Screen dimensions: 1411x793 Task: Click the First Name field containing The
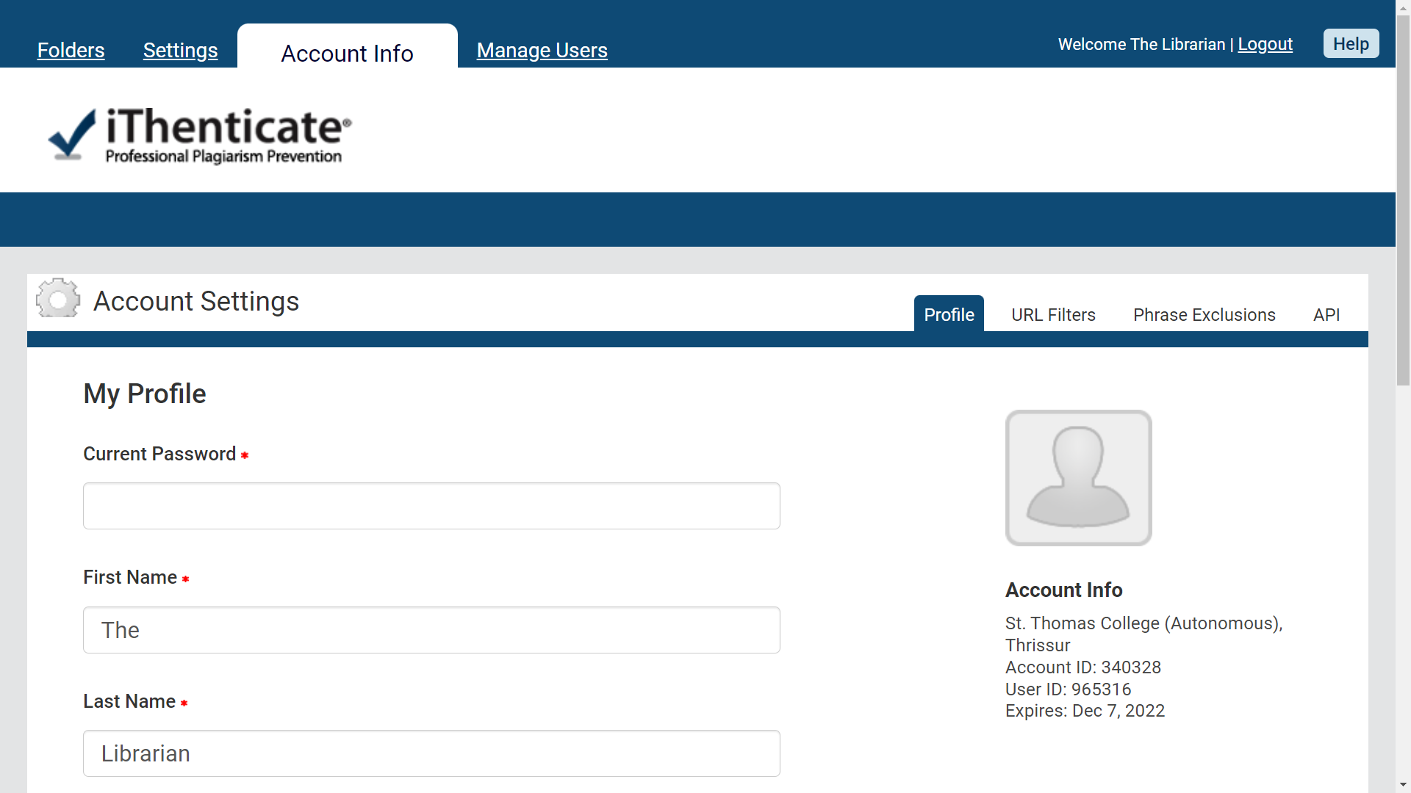tap(431, 630)
